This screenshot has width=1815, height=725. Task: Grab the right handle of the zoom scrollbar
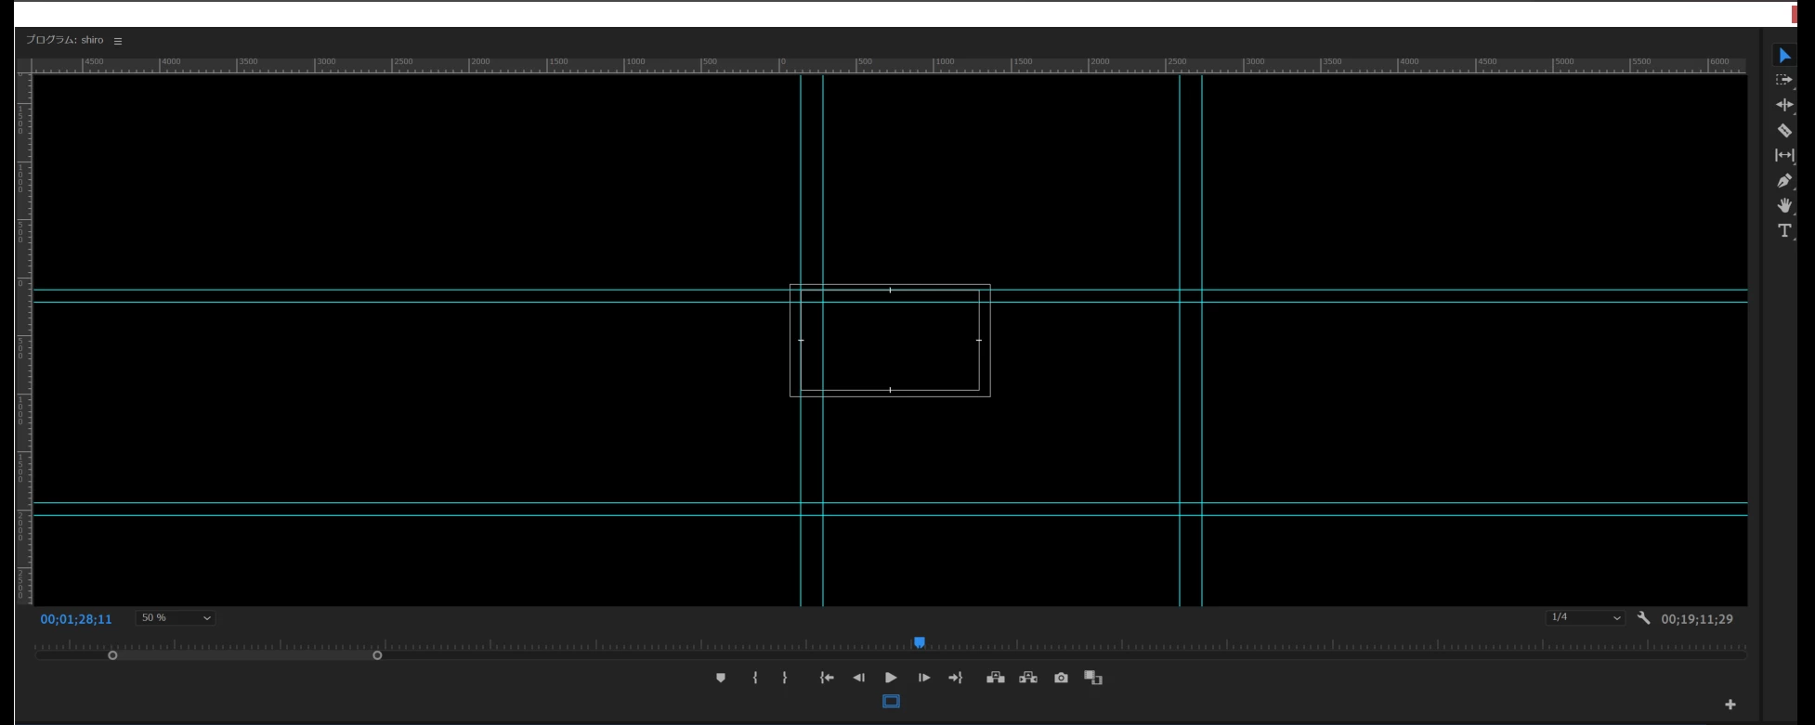click(377, 655)
